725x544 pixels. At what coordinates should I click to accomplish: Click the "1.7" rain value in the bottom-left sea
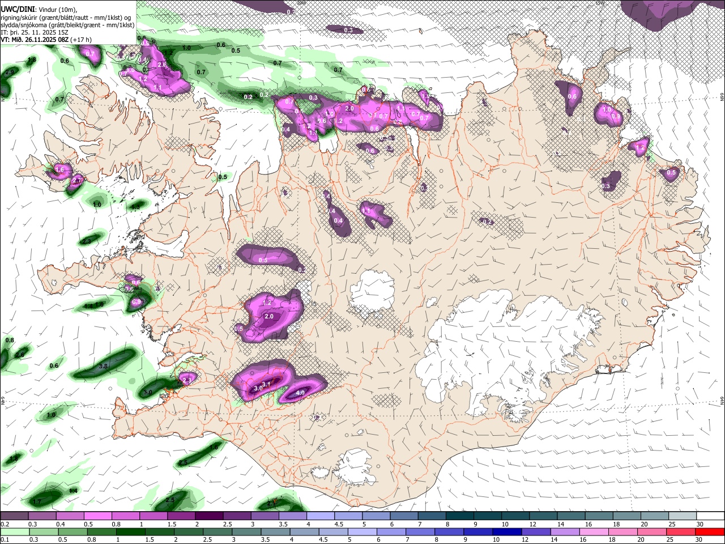pyautogui.click(x=37, y=502)
